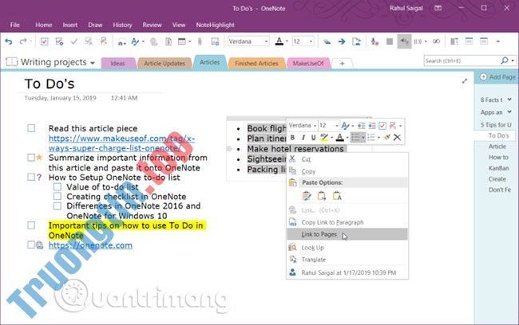519x325 pixels.
Task: Open the highlight color dropdown in the mini toolbar
Action: [x=331, y=137]
